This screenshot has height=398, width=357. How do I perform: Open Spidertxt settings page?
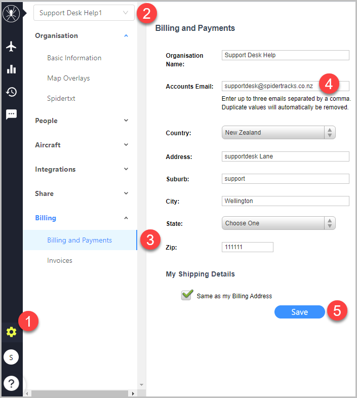pyautogui.click(x=61, y=98)
